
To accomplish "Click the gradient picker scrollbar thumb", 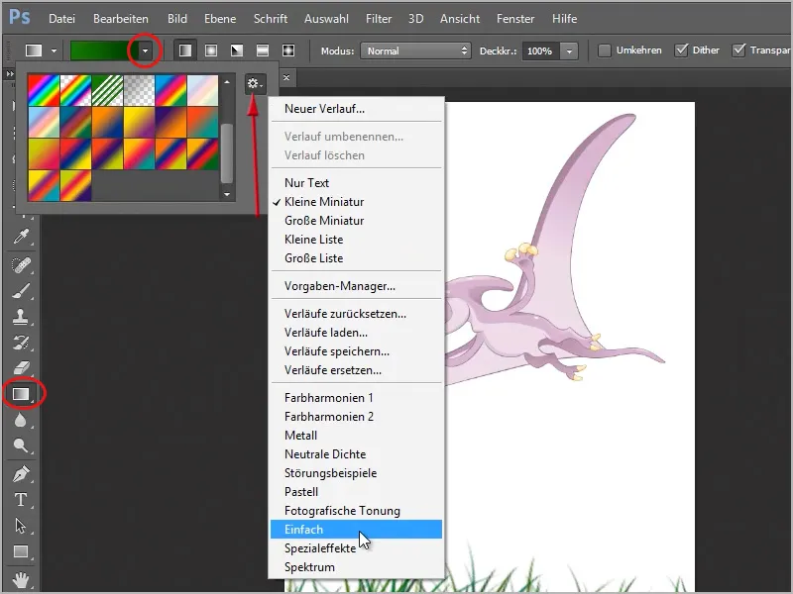I will [x=227, y=153].
